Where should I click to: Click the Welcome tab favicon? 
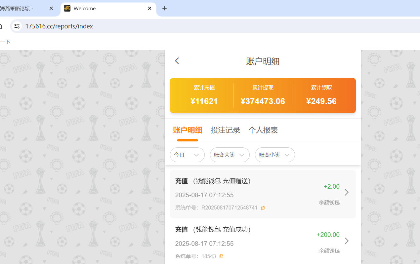tap(67, 8)
